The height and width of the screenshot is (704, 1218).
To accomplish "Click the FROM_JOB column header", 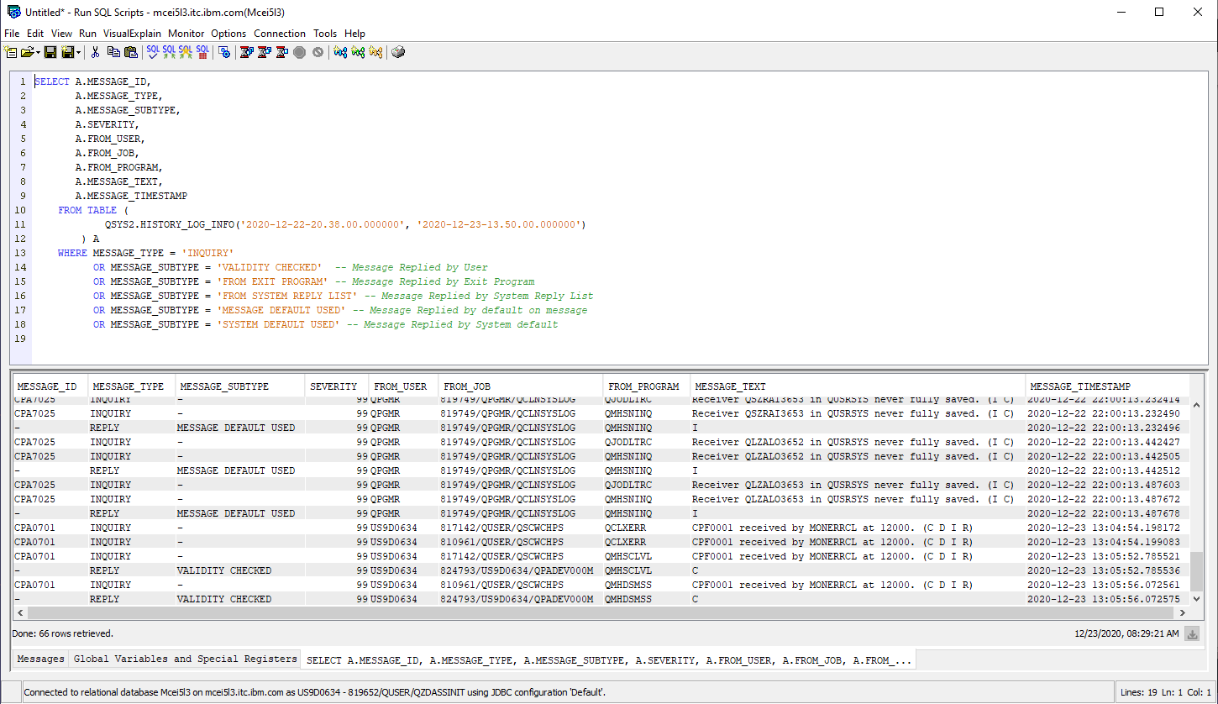I will [521, 386].
